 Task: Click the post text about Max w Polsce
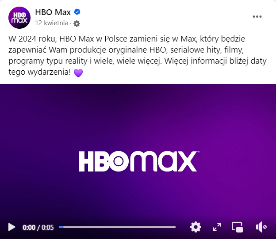click(x=137, y=55)
